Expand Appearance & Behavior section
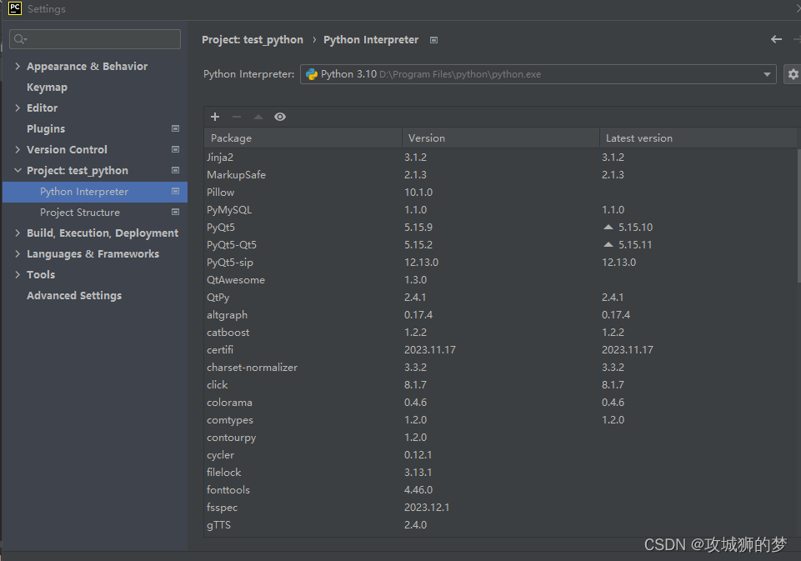Screen dimensions: 801x561 (x=18, y=66)
